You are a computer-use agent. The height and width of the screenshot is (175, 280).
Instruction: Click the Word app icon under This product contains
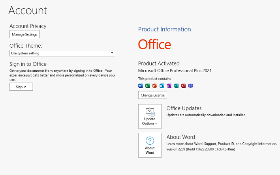pyautogui.click(x=141, y=86)
